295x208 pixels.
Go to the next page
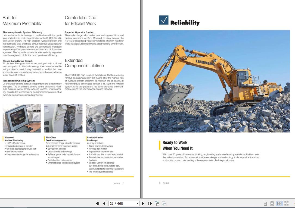pos(143,203)
